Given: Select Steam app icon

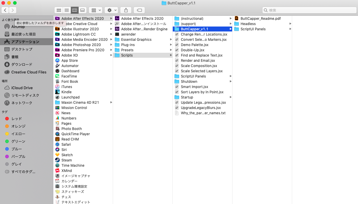Looking at the screenshot, I should click(57, 160).
